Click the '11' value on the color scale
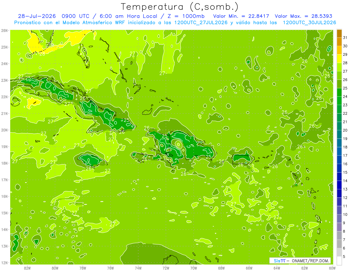The image size is (353, 272). coord(345,206)
